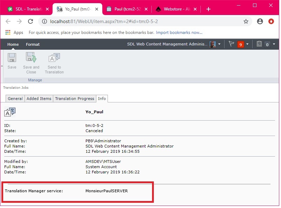The image size is (281, 208).
Task: Click the Manage group label
Action: tap(35, 80)
